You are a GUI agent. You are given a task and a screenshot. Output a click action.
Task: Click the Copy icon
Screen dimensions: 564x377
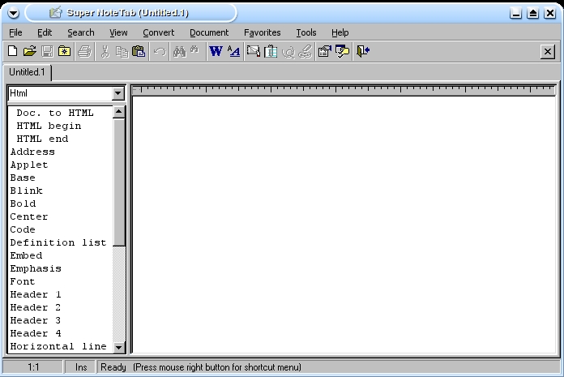[122, 51]
